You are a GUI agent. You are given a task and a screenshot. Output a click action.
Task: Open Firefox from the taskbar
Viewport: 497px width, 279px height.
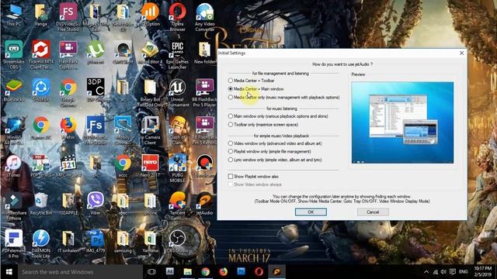223,272
